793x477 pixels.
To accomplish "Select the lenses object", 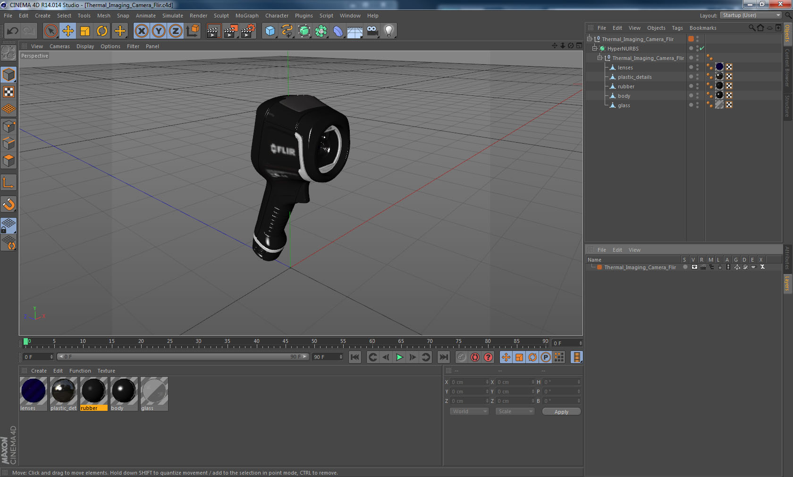I will [x=625, y=68].
